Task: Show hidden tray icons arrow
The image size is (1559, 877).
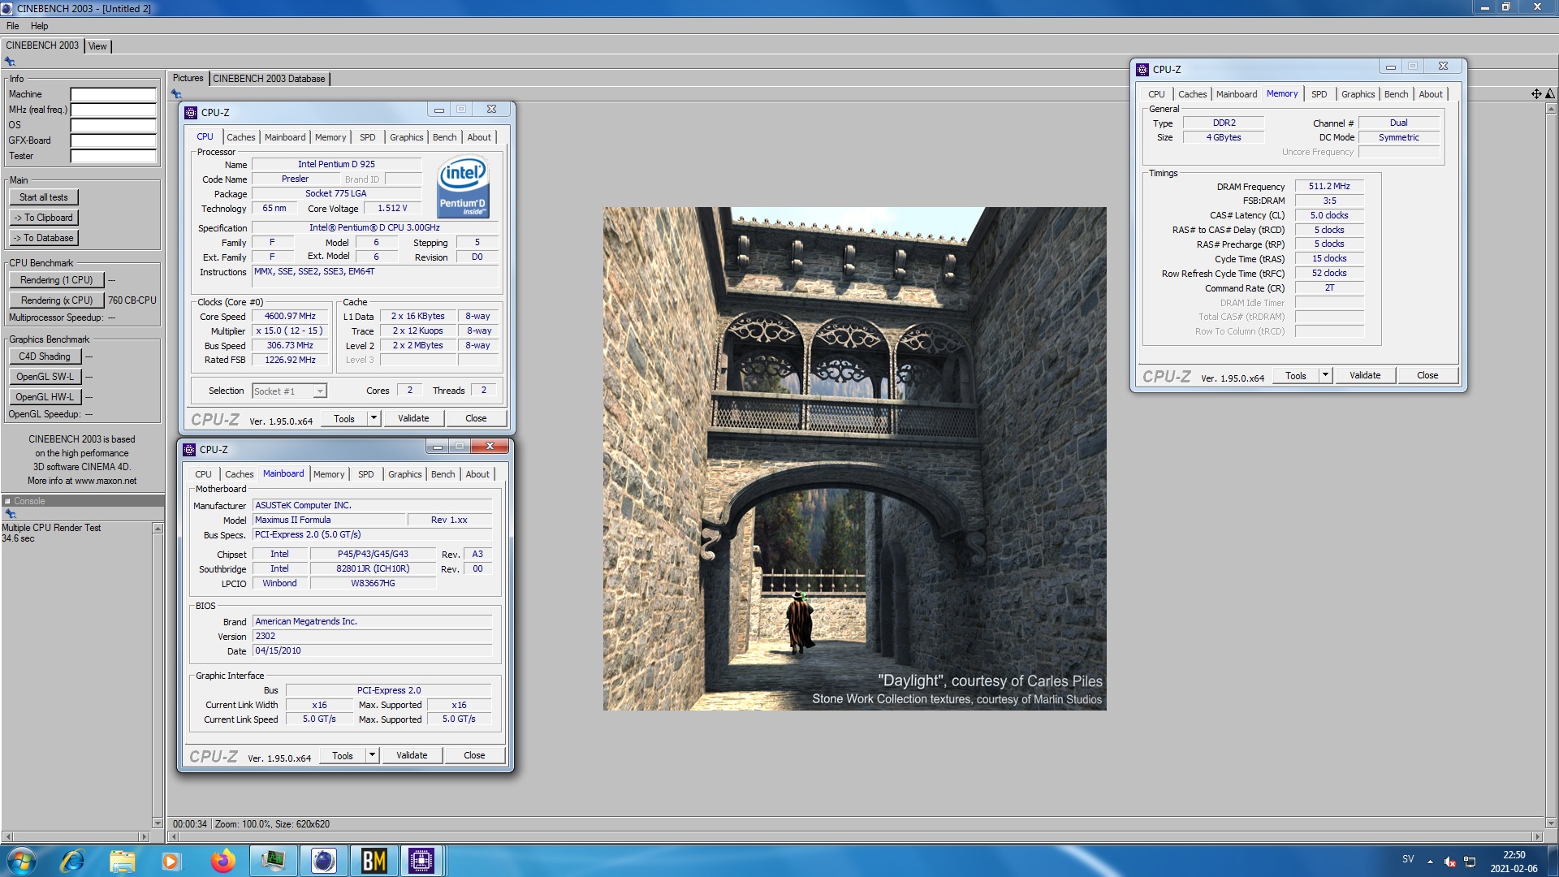Action: coord(1430,862)
